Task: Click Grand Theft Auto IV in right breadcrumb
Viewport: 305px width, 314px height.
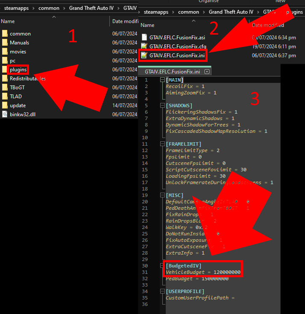Action: tap(231, 12)
